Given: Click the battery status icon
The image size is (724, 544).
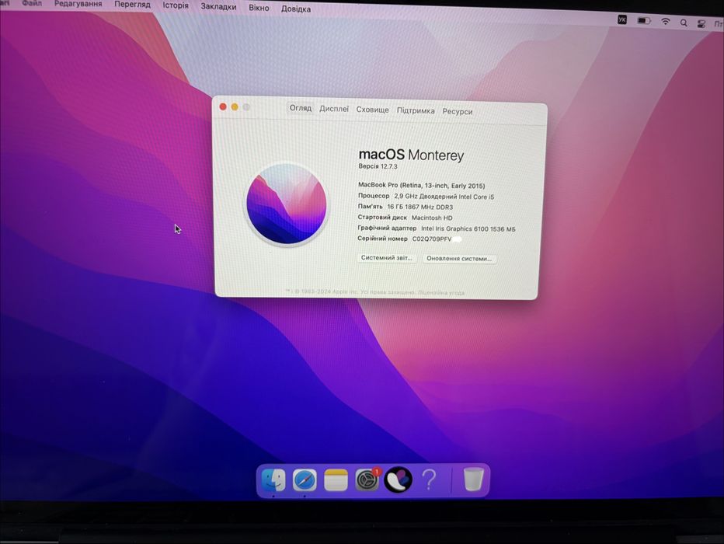Looking at the screenshot, I should coord(644,20).
